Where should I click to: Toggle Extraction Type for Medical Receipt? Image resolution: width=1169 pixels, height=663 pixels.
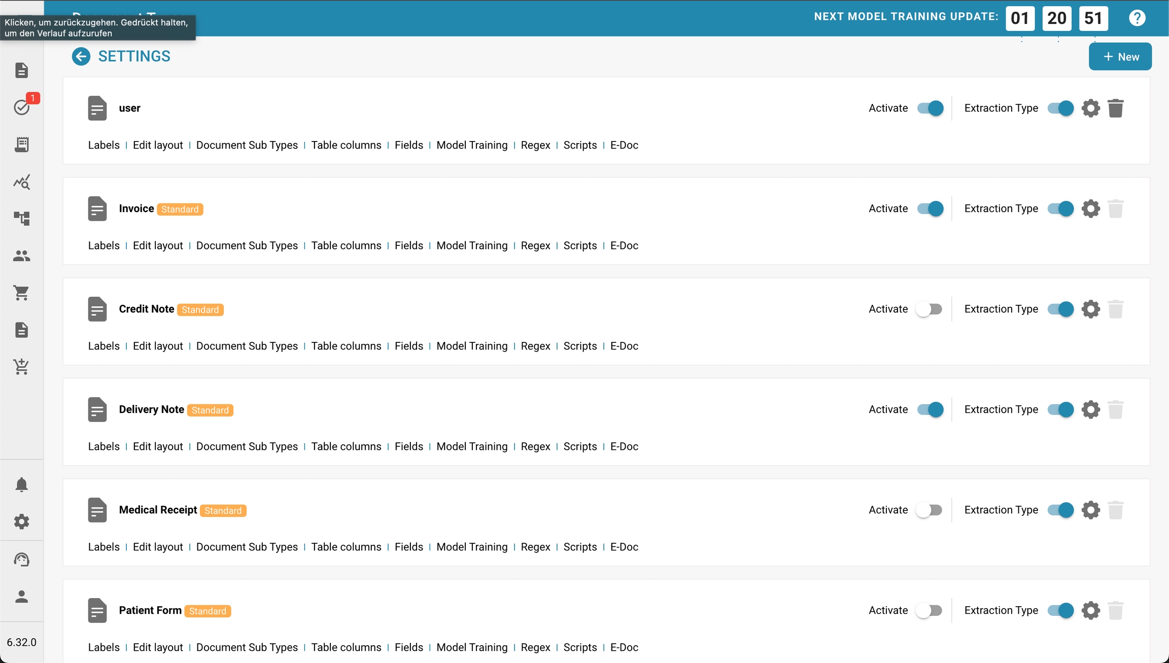[x=1060, y=510]
